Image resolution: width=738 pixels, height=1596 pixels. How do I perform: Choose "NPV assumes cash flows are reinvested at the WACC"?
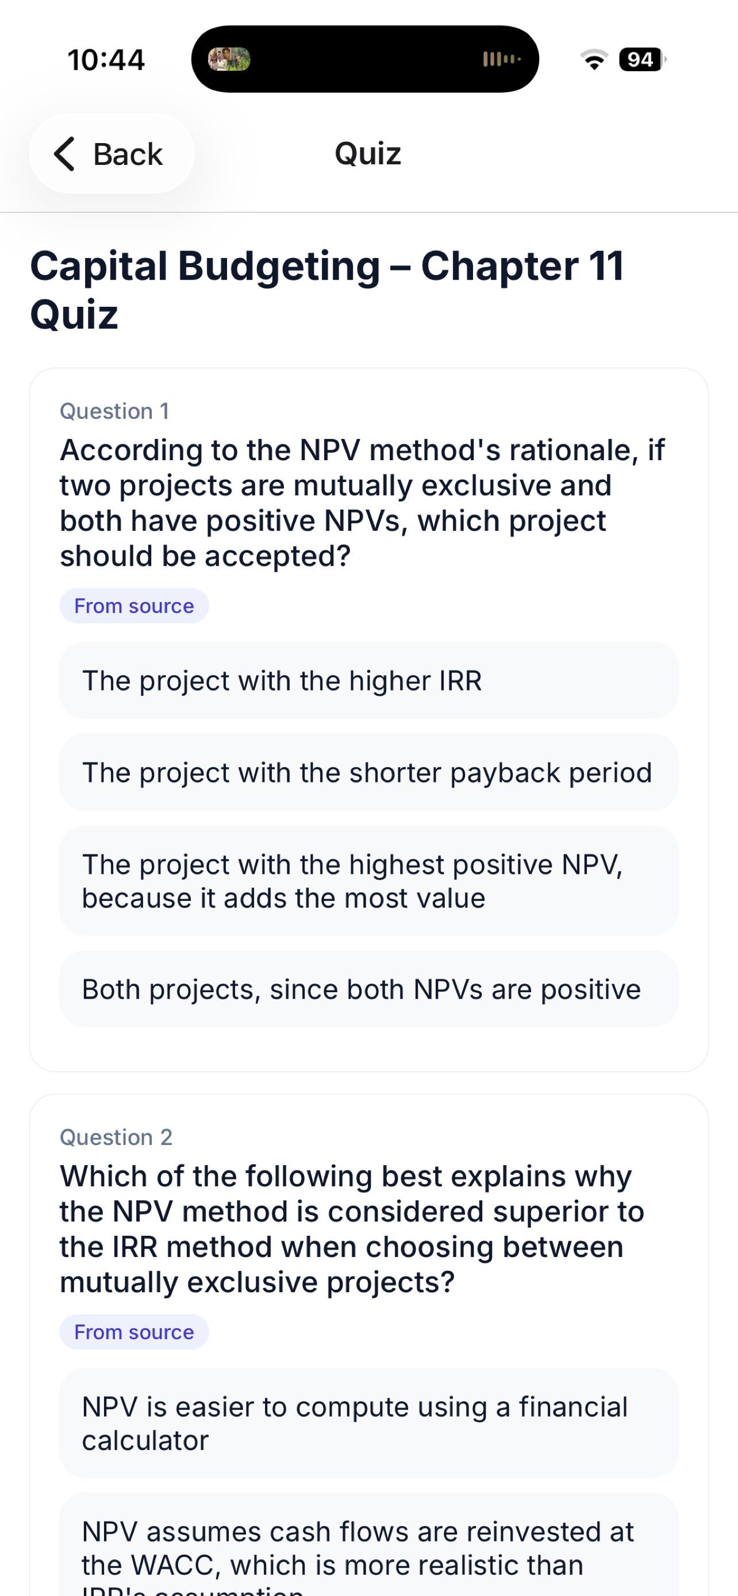[x=368, y=1547]
